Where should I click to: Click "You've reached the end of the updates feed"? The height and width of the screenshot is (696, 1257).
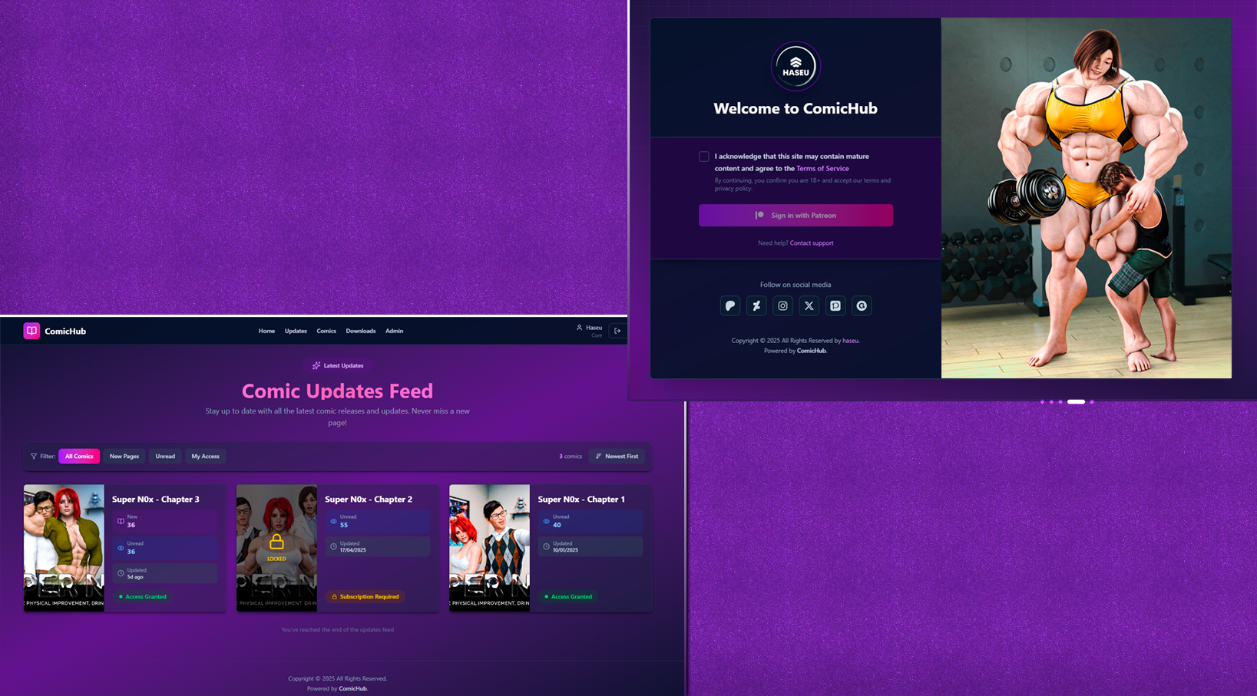pos(337,630)
